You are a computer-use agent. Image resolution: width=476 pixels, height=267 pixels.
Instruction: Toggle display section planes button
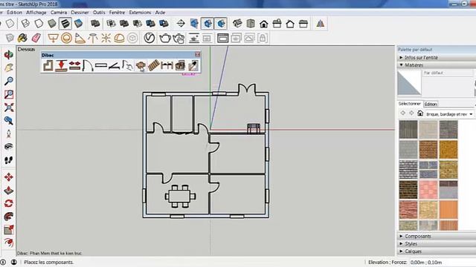coord(194,23)
